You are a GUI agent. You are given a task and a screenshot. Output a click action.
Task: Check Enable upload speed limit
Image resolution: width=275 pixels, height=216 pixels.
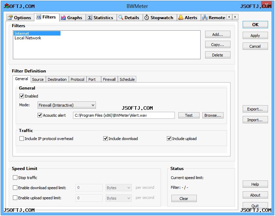coord(15,198)
